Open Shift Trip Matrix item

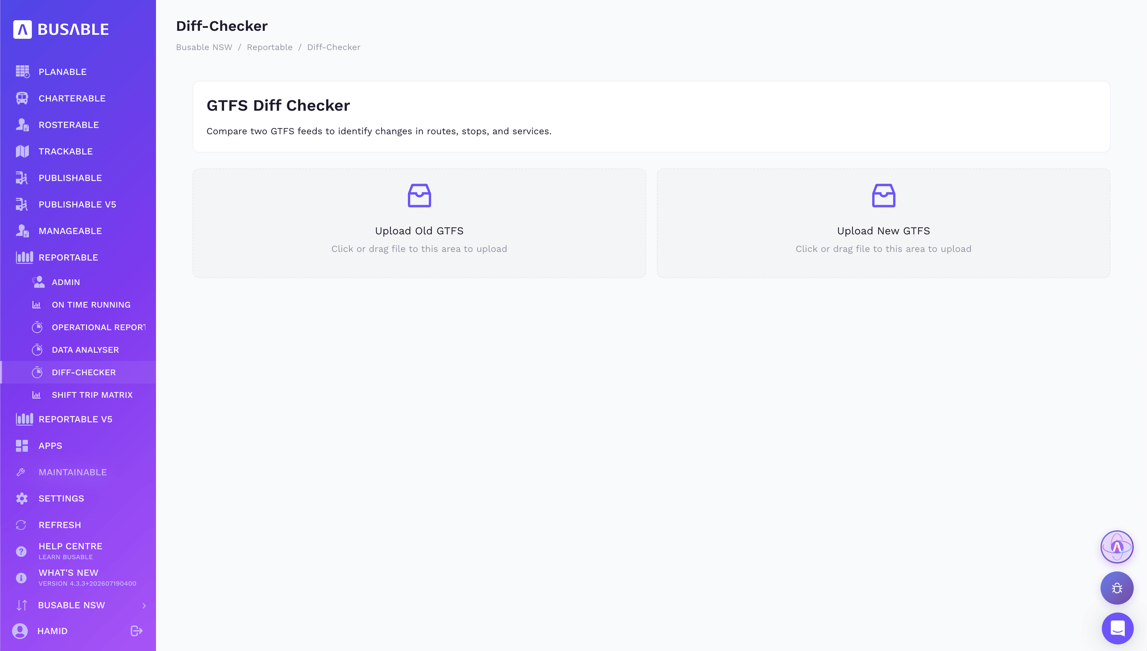pyautogui.click(x=78, y=395)
